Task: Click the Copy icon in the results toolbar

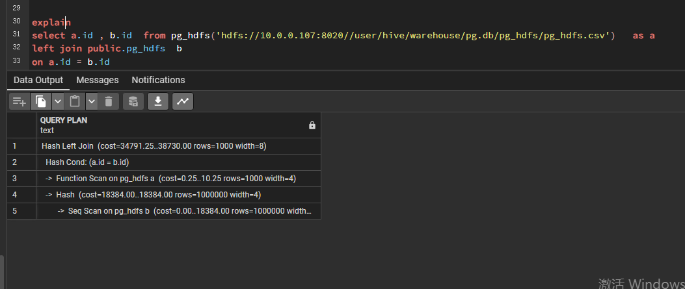Action: click(x=40, y=101)
